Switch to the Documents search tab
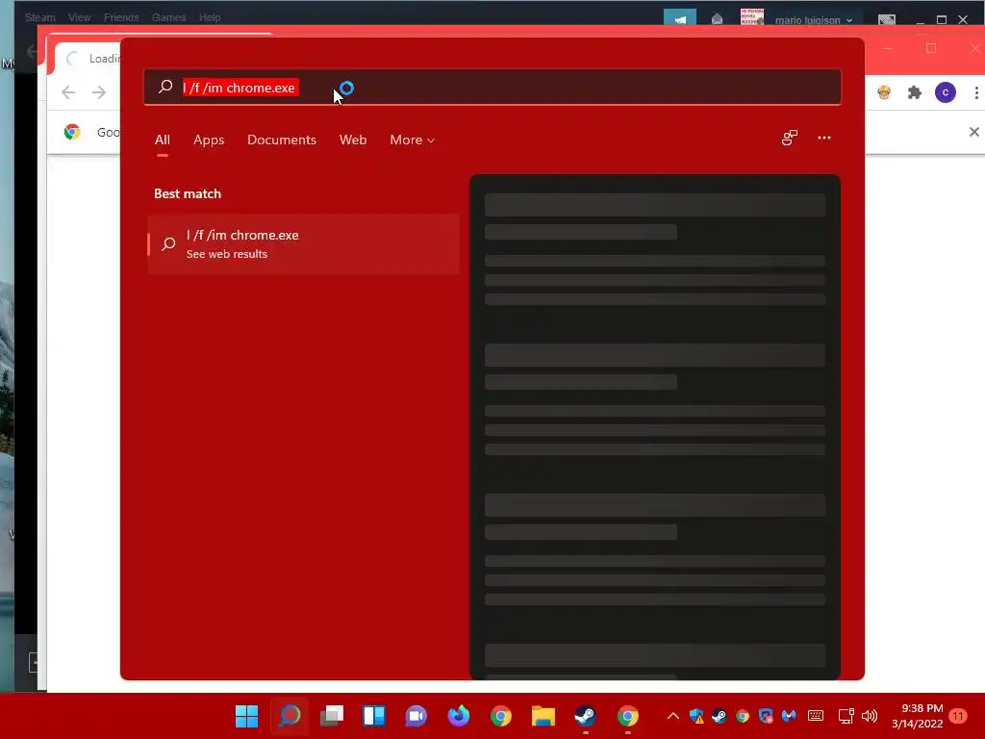This screenshot has height=739, width=985. coord(282,140)
